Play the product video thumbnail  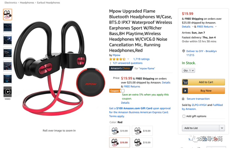coord(8,92)
